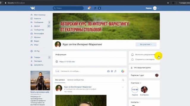This screenshot has width=190, height=106.
Task: Open the Контакты section
Action: pyautogui.click(x=134, y=102)
